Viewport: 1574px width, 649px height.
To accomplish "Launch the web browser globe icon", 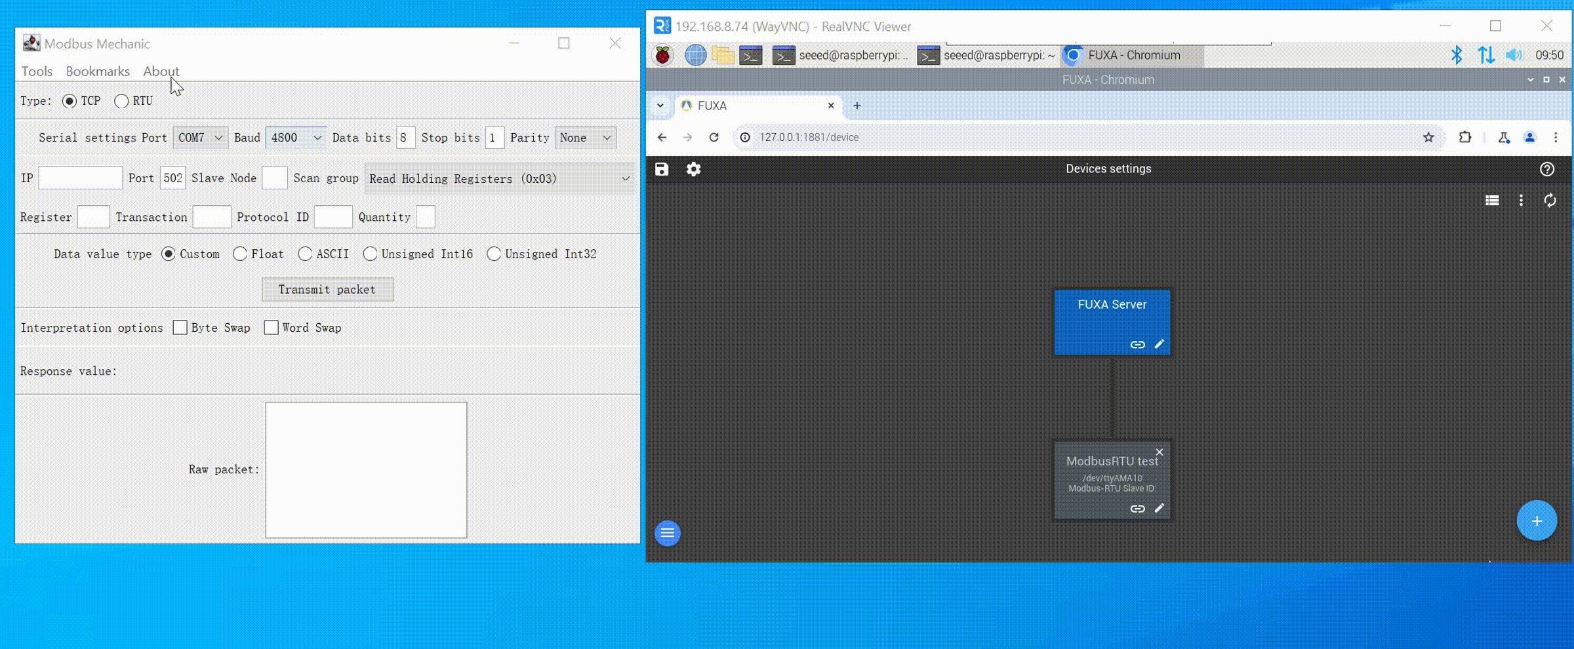I will 696,55.
